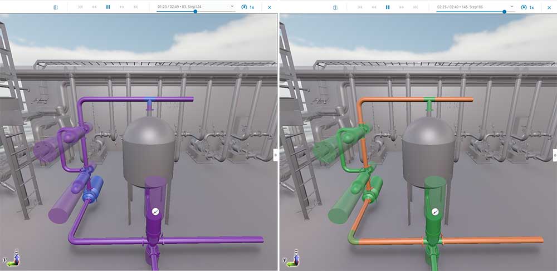Rewind one step in left viewer
557x271 pixels.
pos(94,7)
